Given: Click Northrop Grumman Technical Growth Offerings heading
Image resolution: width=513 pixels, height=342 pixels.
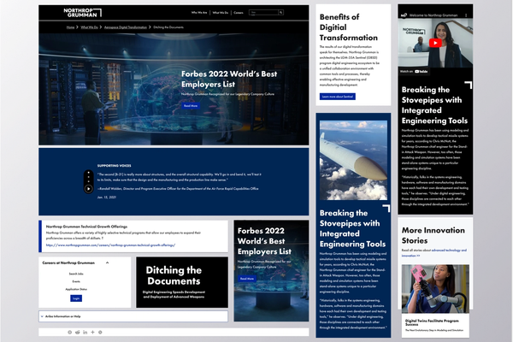Looking at the screenshot, I should 86,227.
